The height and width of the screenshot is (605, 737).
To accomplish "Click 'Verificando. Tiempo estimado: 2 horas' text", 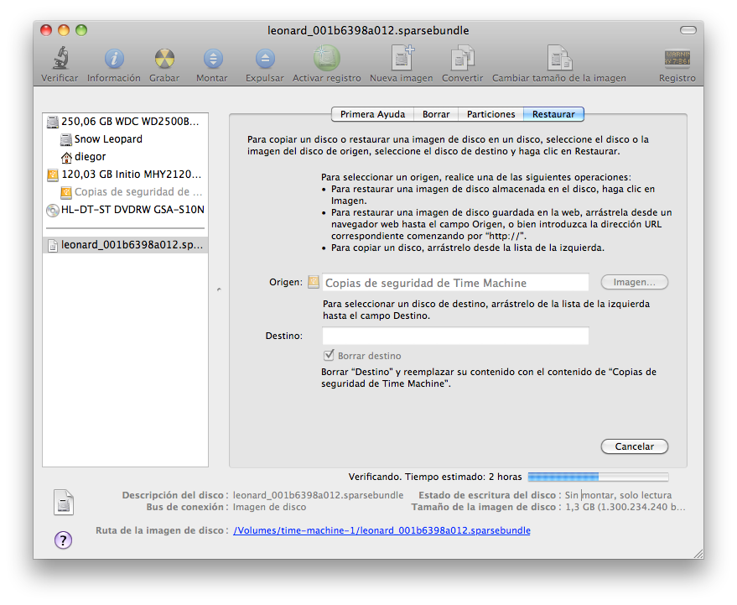I will (x=435, y=477).
